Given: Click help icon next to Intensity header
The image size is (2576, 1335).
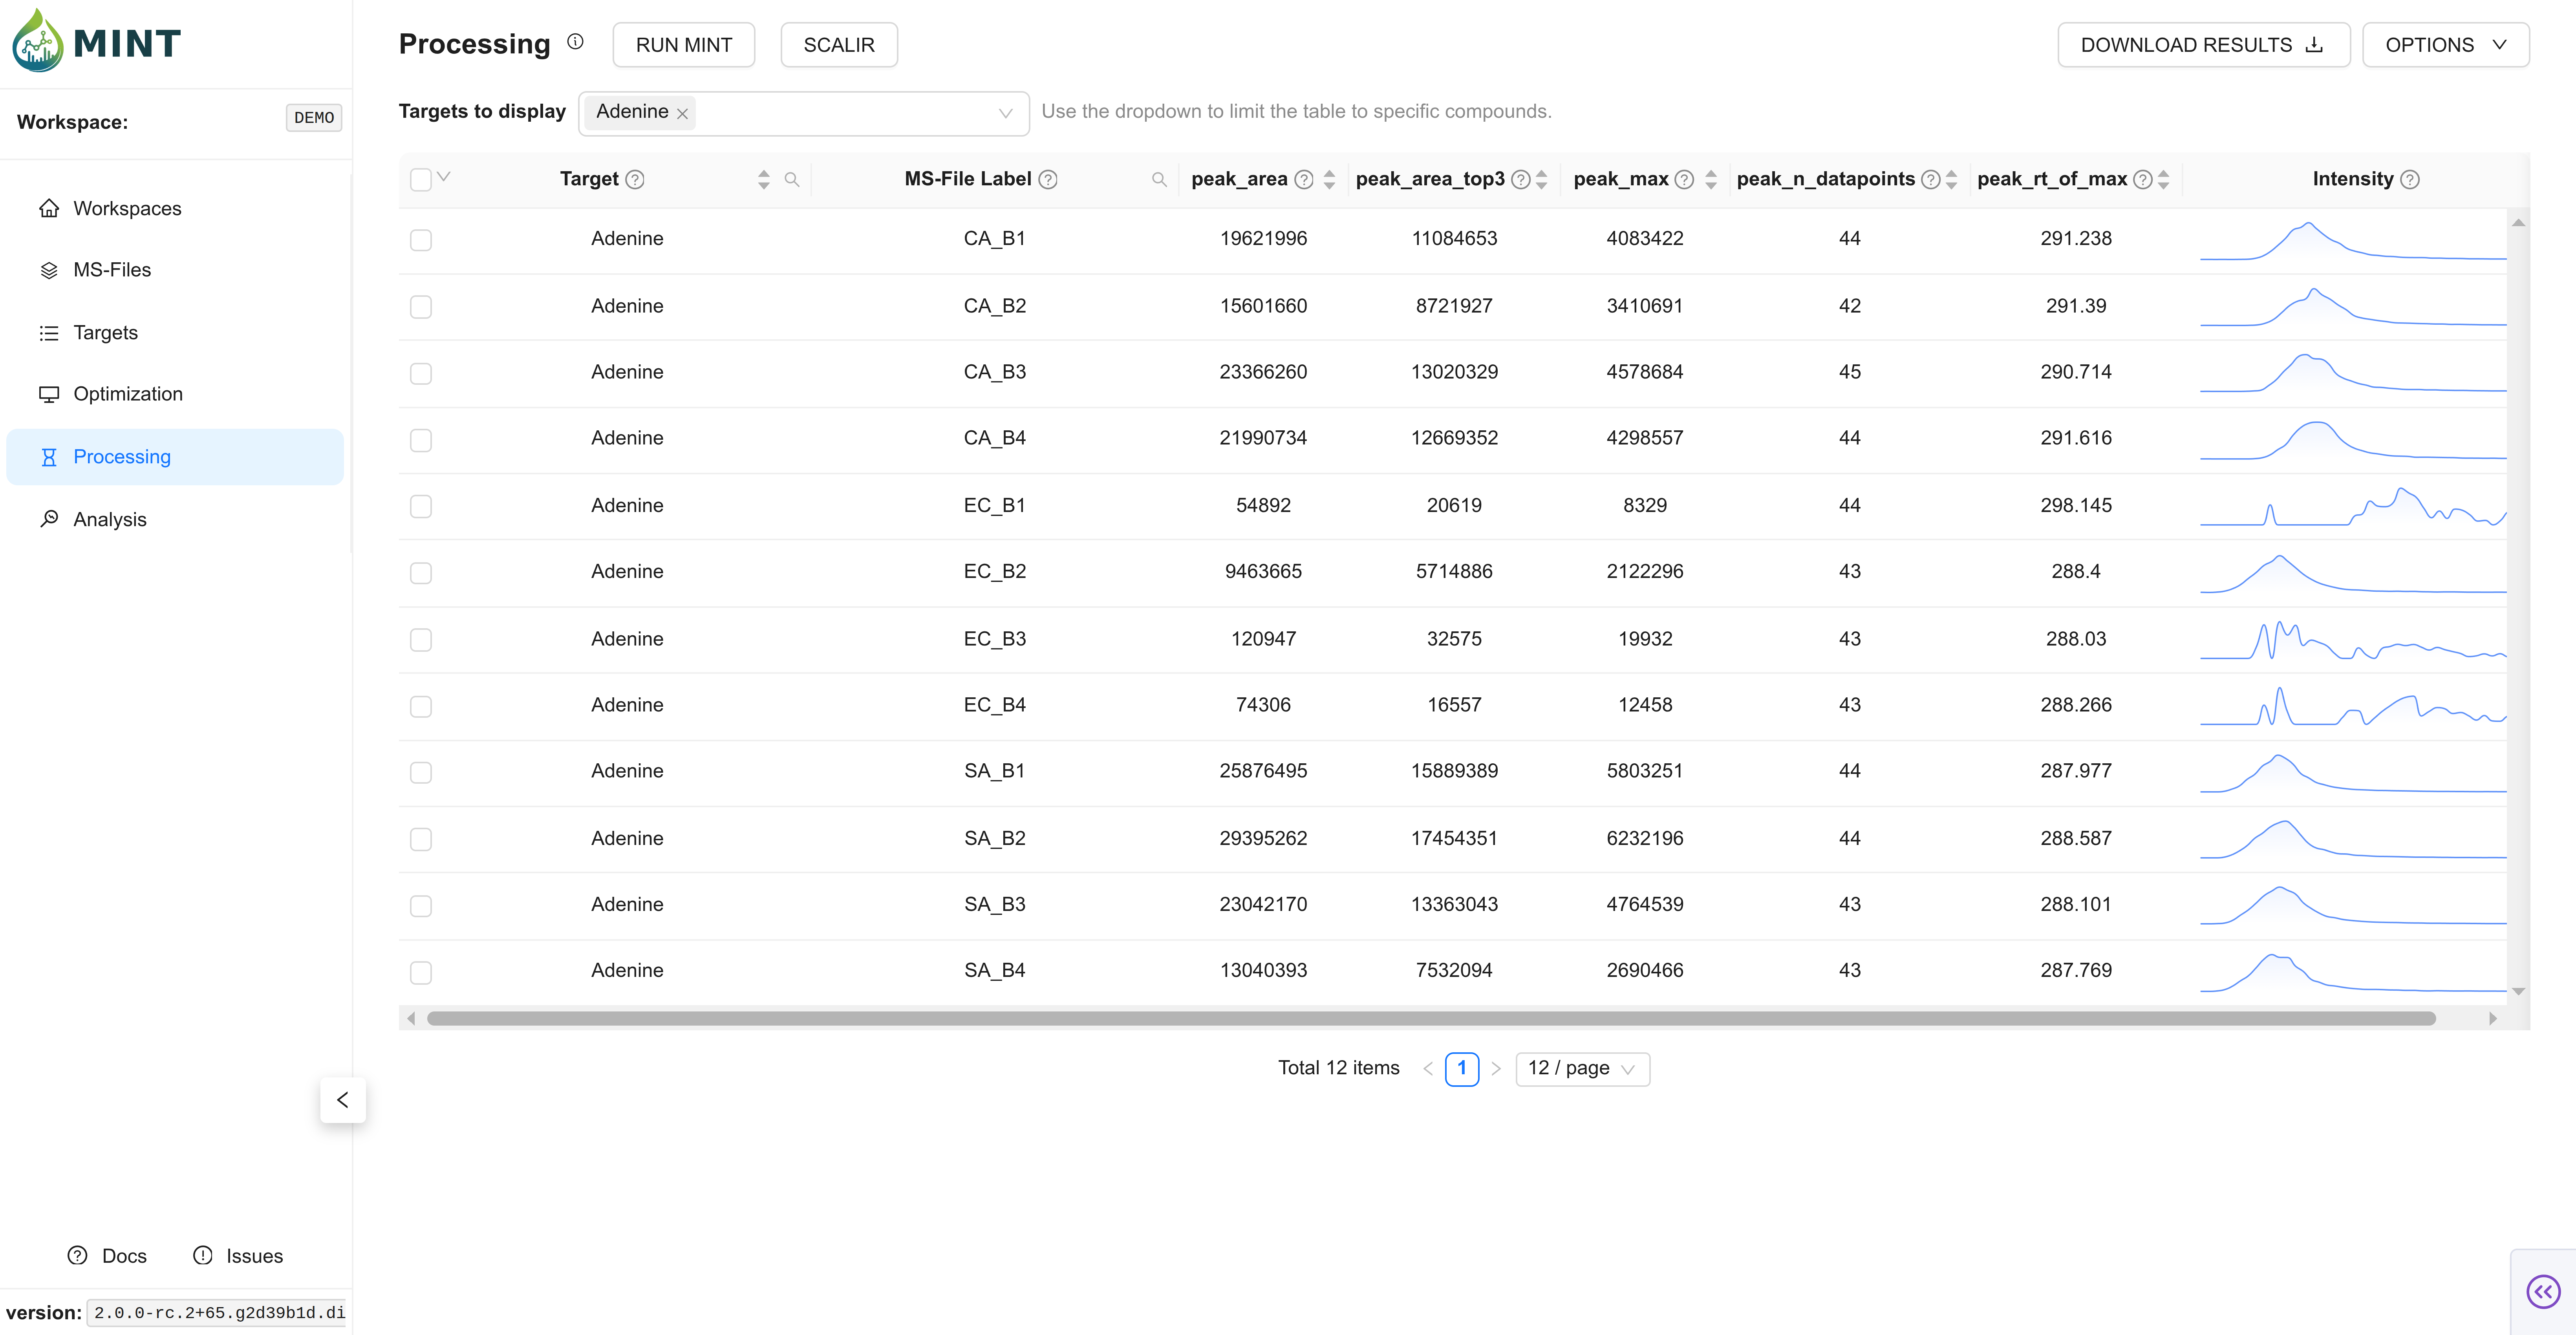Looking at the screenshot, I should [x=2410, y=180].
